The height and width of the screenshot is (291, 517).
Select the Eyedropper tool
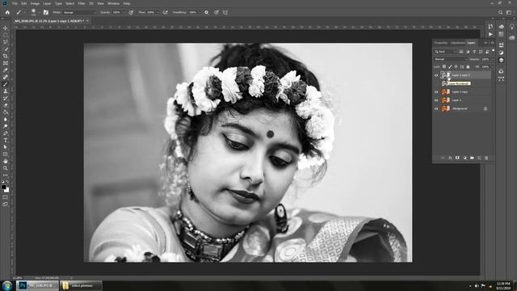pyautogui.click(x=6, y=70)
